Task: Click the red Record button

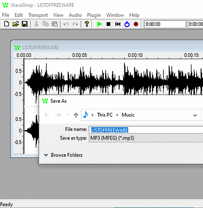Action: [x=136, y=24]
